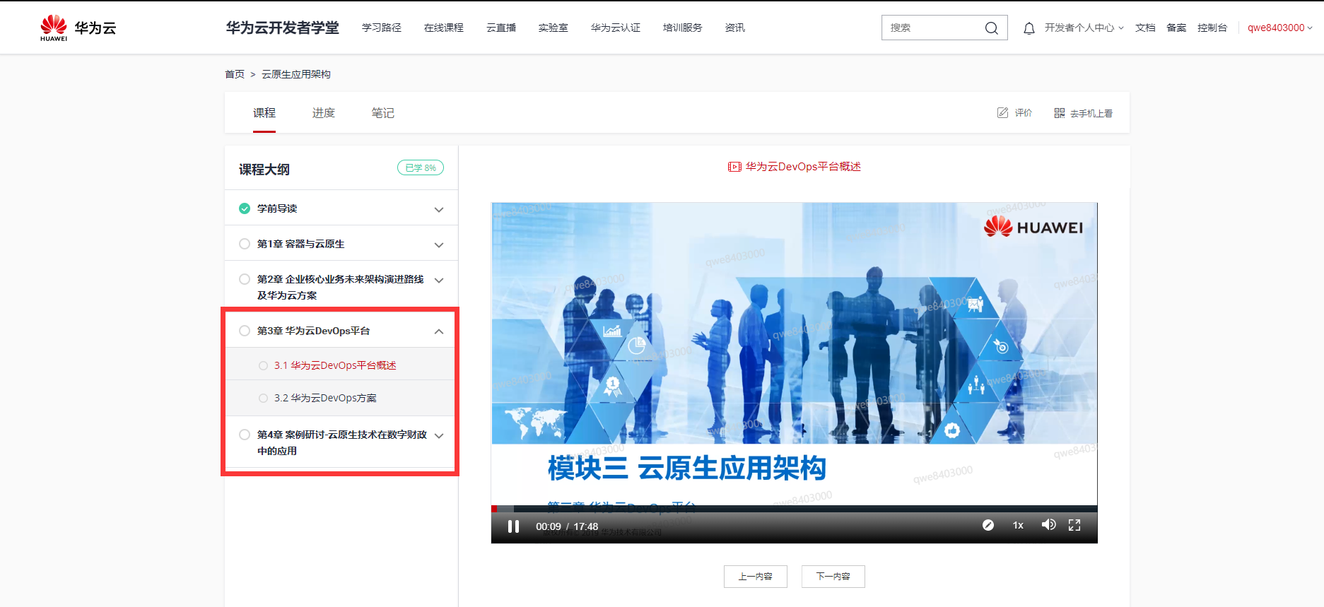Open the 备案 link
Screen dimensions: 1324x607
coord(1176,28)
